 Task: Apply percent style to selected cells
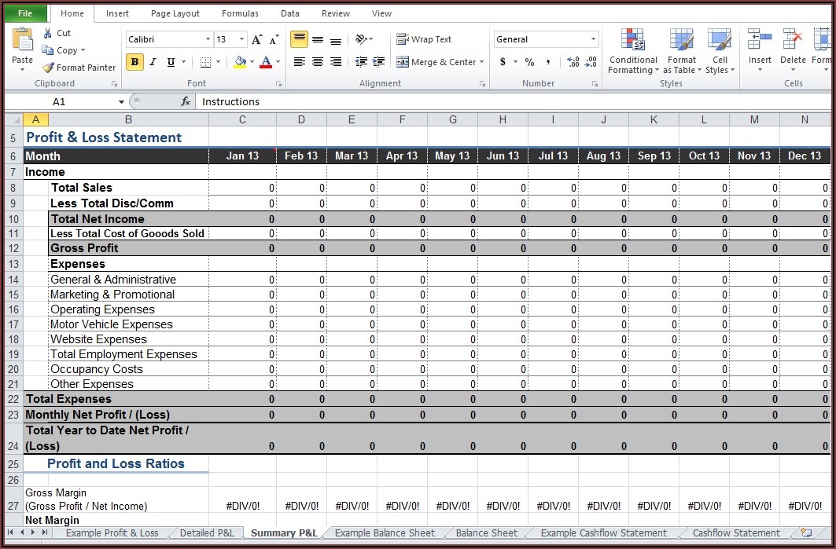pyautogui.click(x=529, y=62)
